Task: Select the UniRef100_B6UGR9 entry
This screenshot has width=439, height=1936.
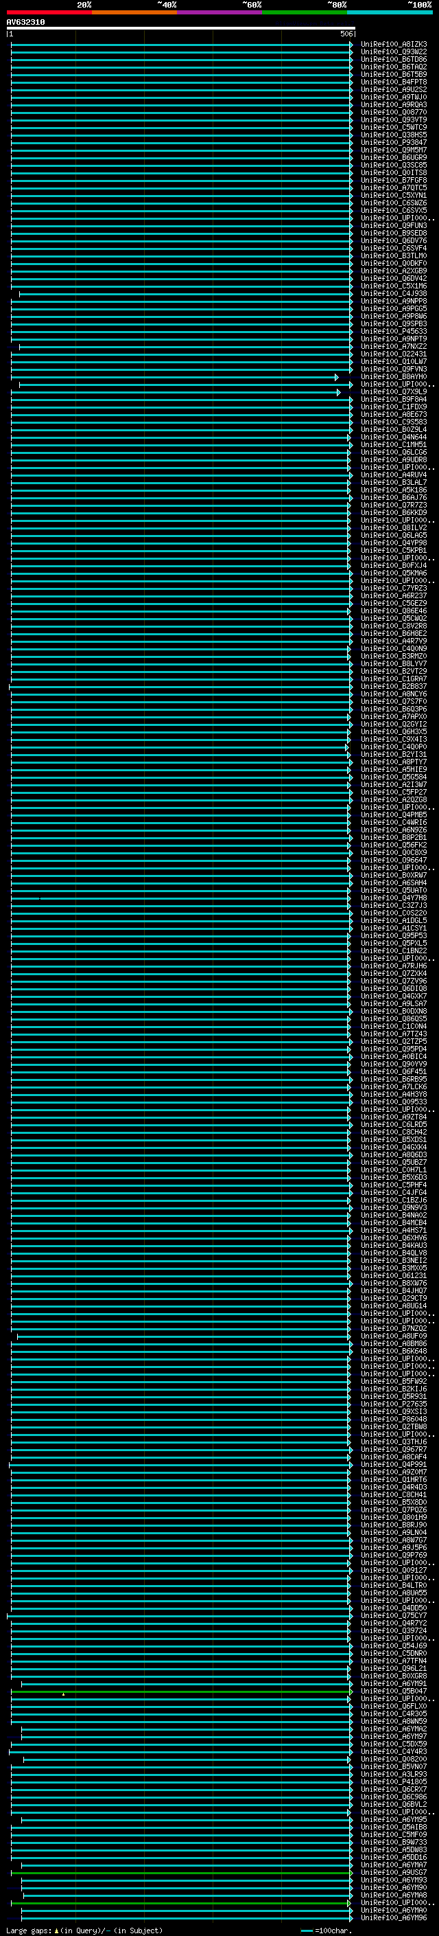Action: (x=393, y=158)
